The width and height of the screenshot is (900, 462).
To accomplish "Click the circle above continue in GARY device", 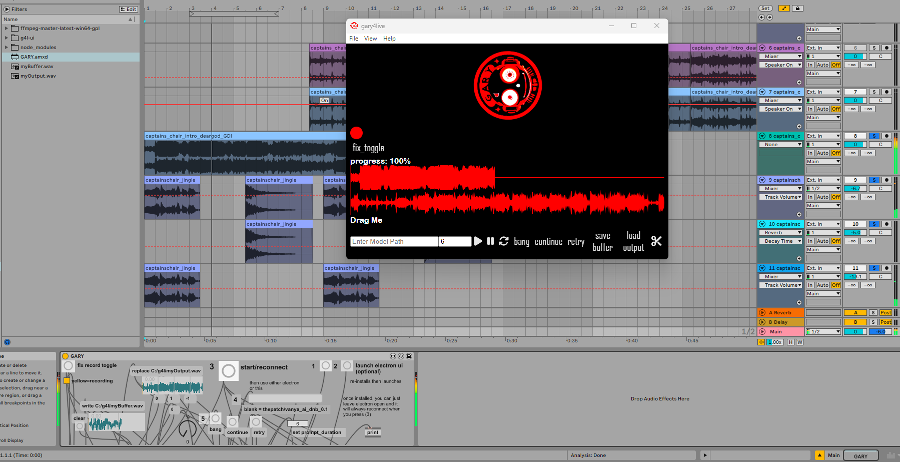I will (233, 422).
